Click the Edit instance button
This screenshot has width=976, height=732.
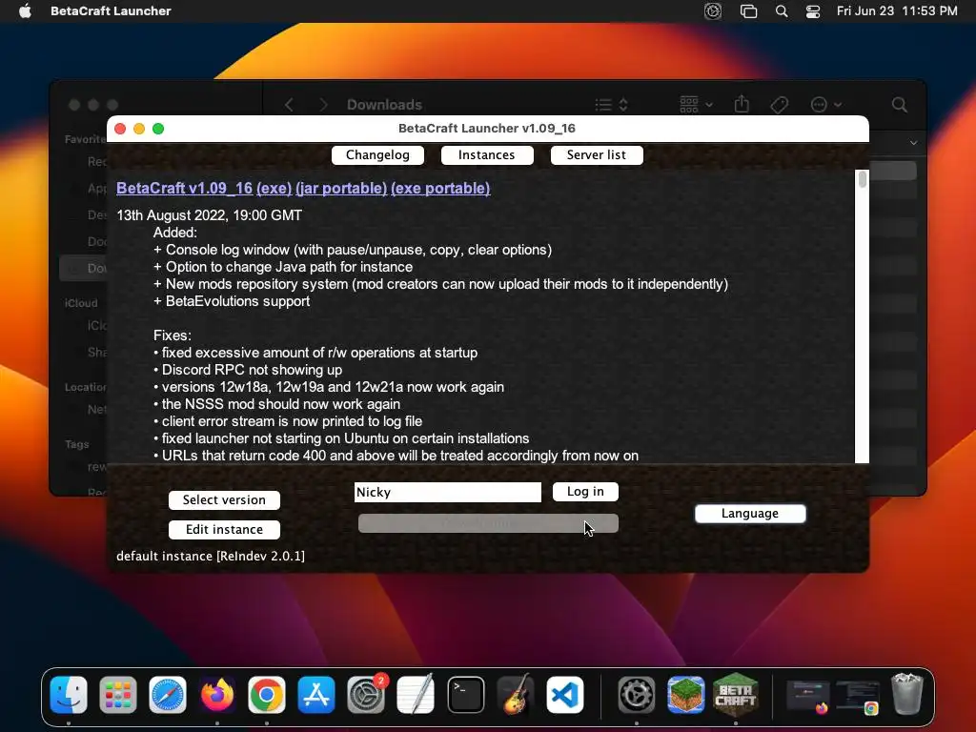[x=224, y=529]
